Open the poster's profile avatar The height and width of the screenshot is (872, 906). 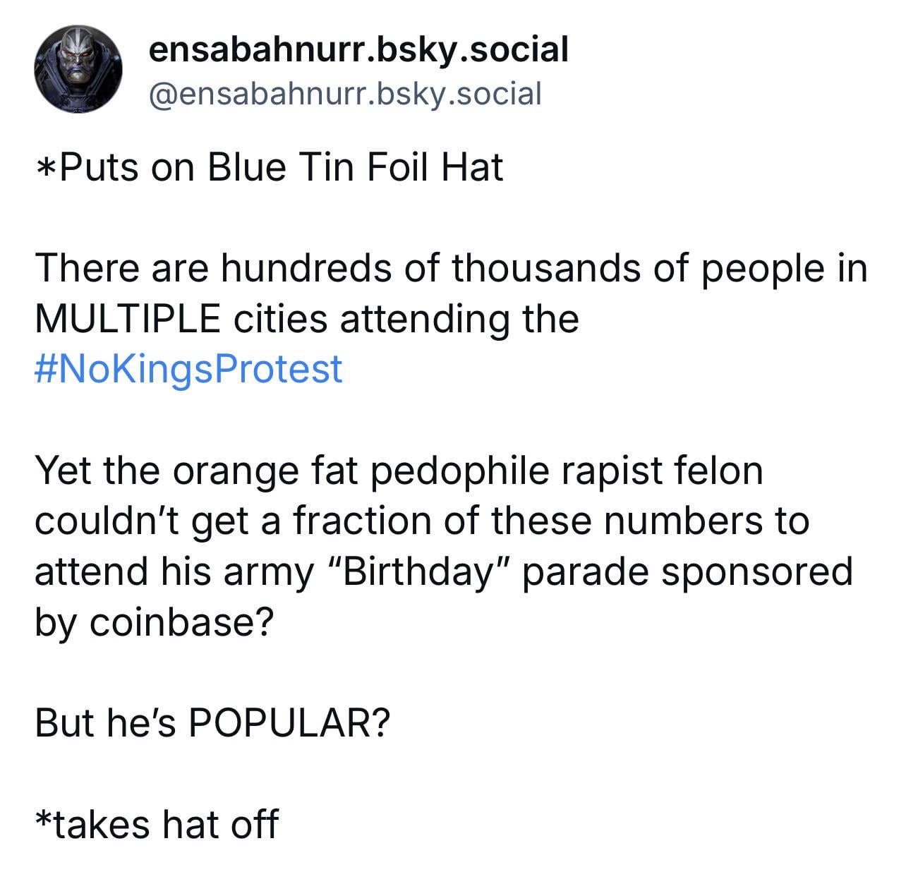pos(78,70)
